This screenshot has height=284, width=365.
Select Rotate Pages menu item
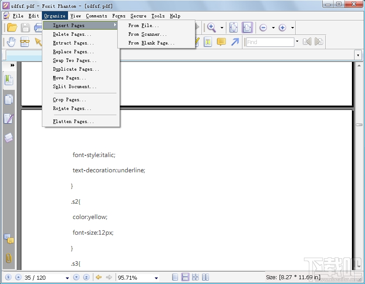(81, 109)
